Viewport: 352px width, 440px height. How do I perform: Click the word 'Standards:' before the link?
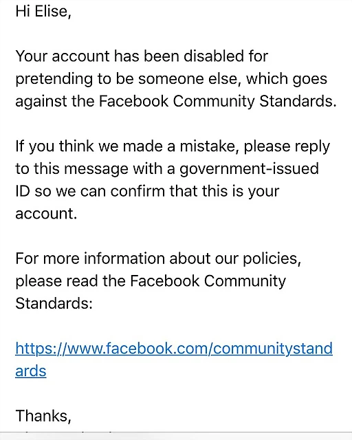[x=54, y=303]
